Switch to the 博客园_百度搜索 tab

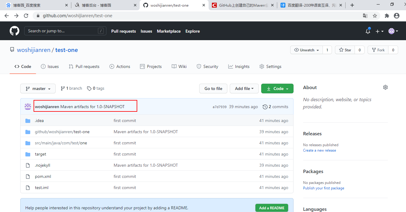pos(37,5)
